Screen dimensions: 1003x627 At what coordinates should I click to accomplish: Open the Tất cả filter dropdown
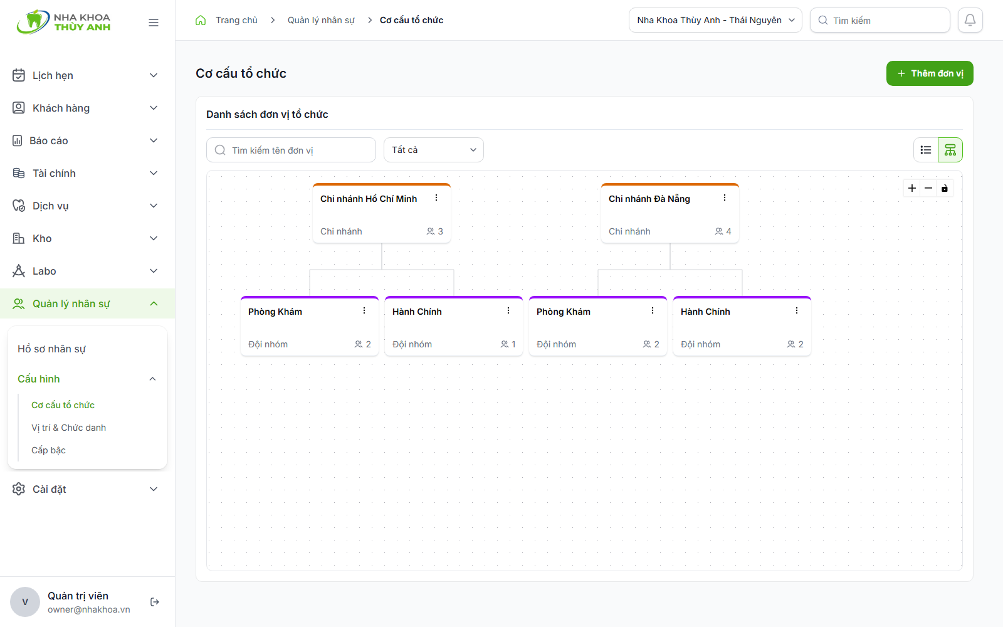pyautogui.click(x=434, y=150)
